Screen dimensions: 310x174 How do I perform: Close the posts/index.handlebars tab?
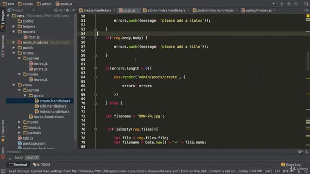tap(237, 10)
